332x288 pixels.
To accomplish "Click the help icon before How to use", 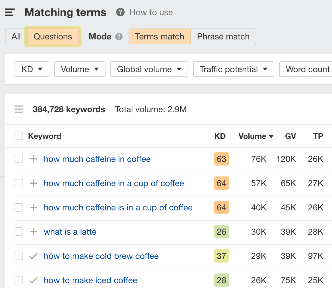I will [120, 12].
